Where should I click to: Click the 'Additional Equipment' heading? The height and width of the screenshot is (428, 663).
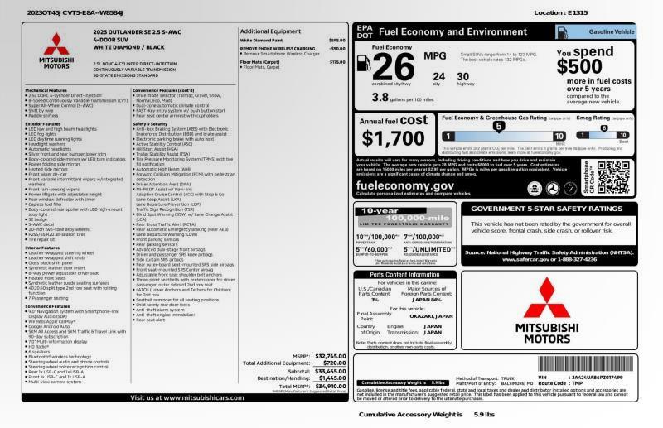point(270,31)
